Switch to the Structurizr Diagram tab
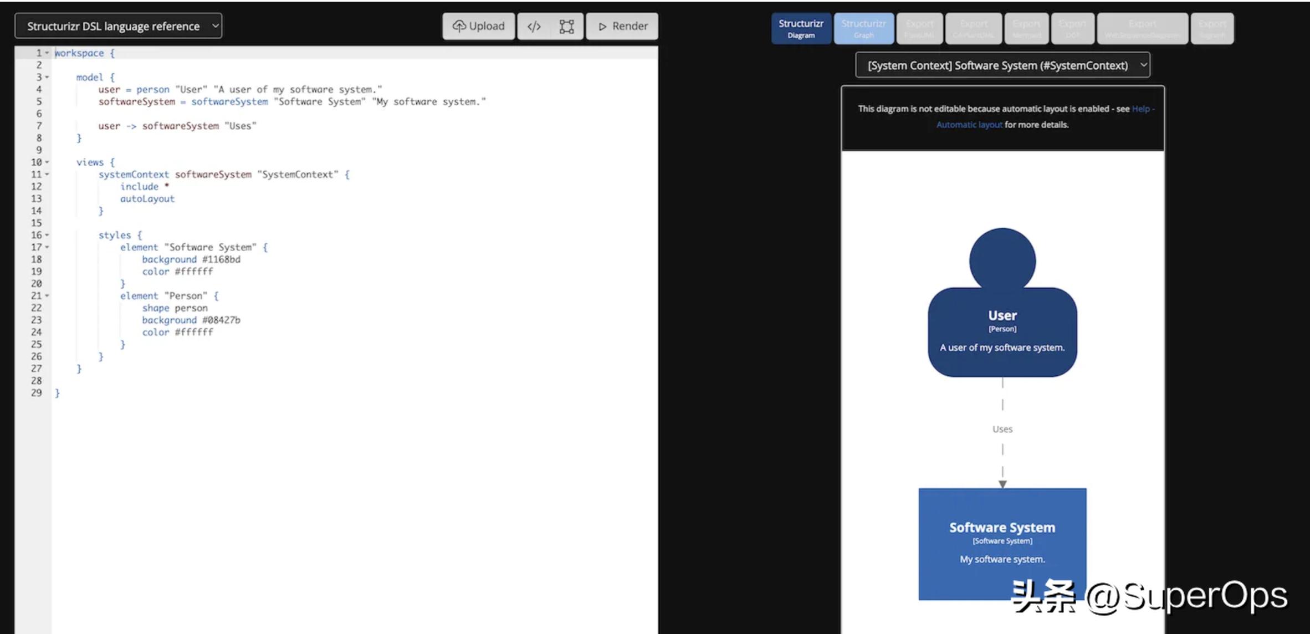The width and height of the screenshot is (1310, 634). 801,28
